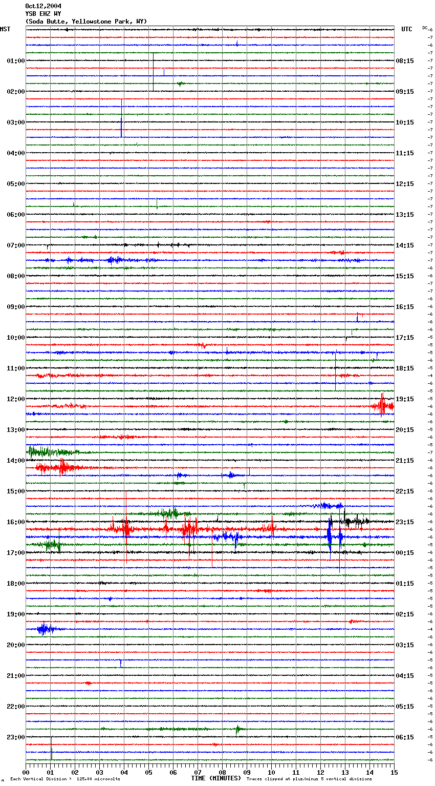Select the 03:00 MST row label
Viewport: 435px width, 786px height.
pos(16,122)
